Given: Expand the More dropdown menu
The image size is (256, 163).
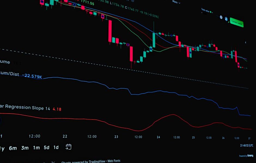Looking at the screenshot, I should point(176,2).
